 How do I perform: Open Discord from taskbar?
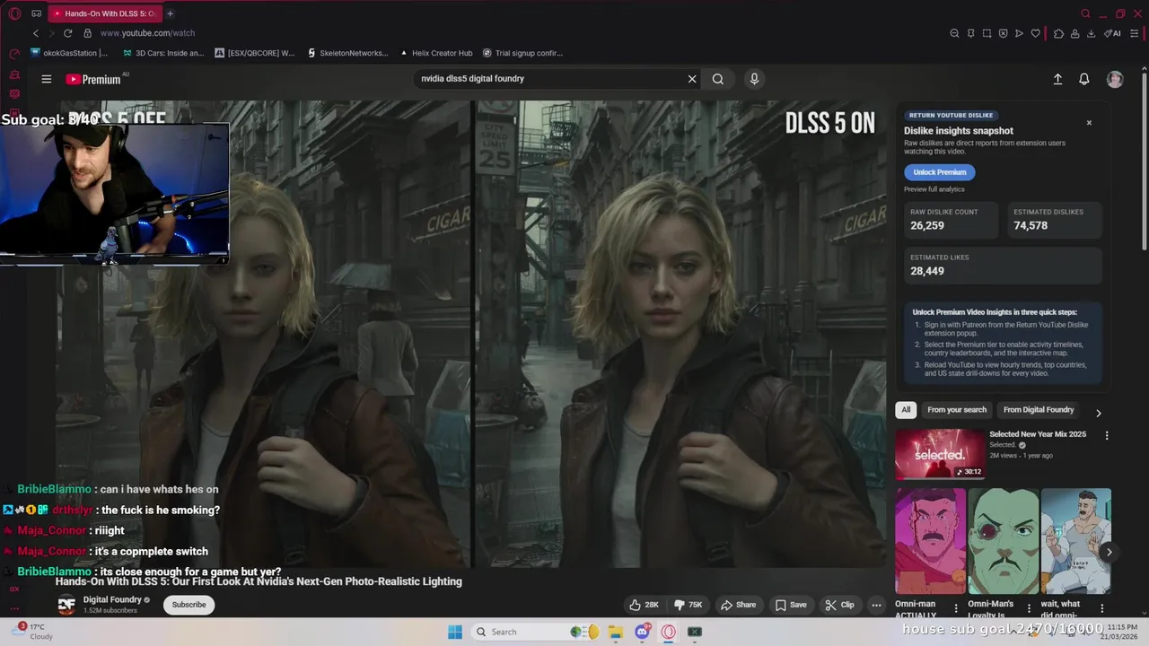(642, 632)
